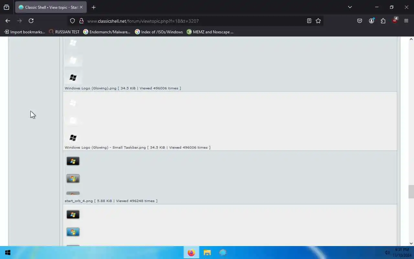
Task: Click scrollbar down arrow
Action: pos(411,243)
